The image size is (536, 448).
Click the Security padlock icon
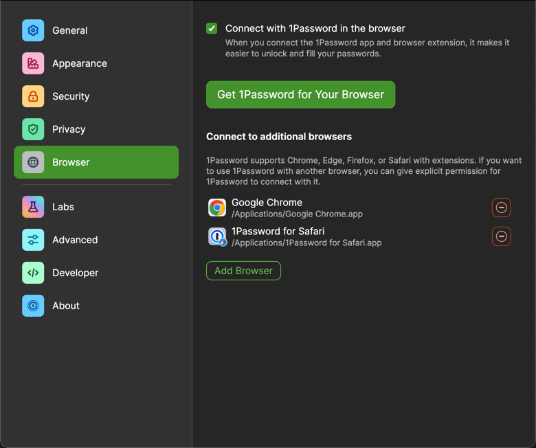pyautogui.click(x=33, y=96)
